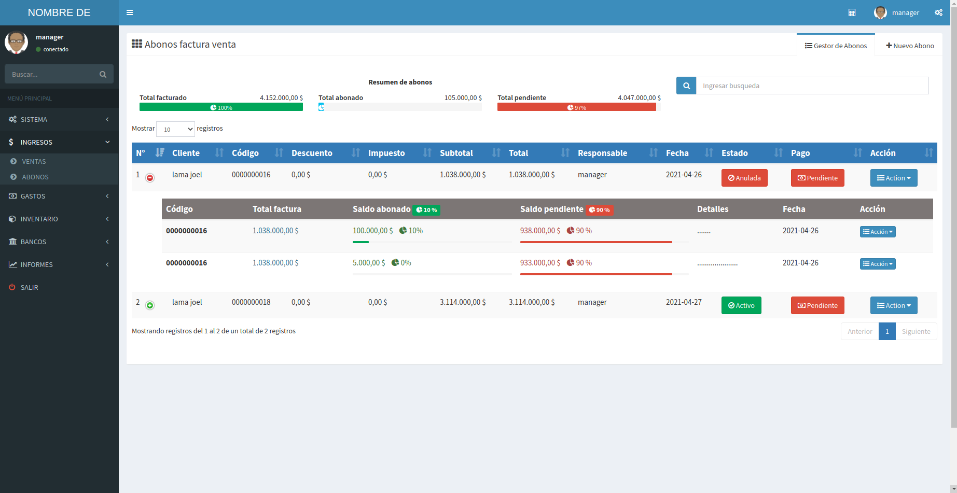Sort by the N° column icon
Image resolution: width=957 pixels, height=493 pixels.
tap(160, 152)
